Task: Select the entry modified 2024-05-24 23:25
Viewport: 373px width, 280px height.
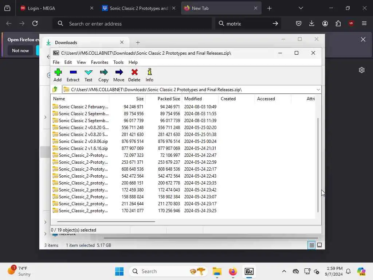Action: (x=134, y=210)
